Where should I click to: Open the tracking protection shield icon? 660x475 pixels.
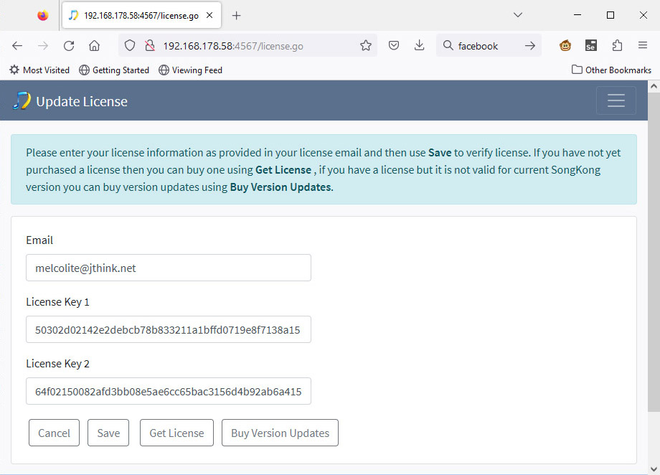tap(130, 45)
